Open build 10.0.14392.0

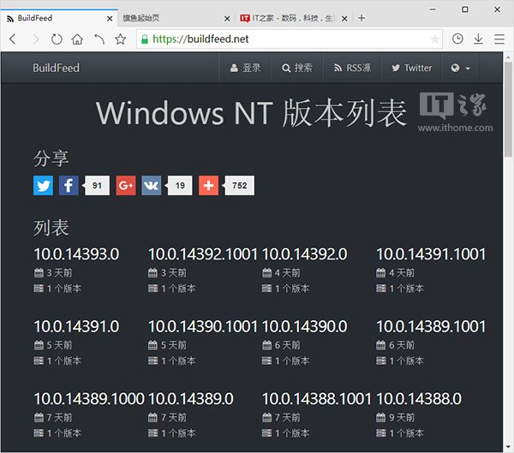pyautogui.click(x=304, y=254)
